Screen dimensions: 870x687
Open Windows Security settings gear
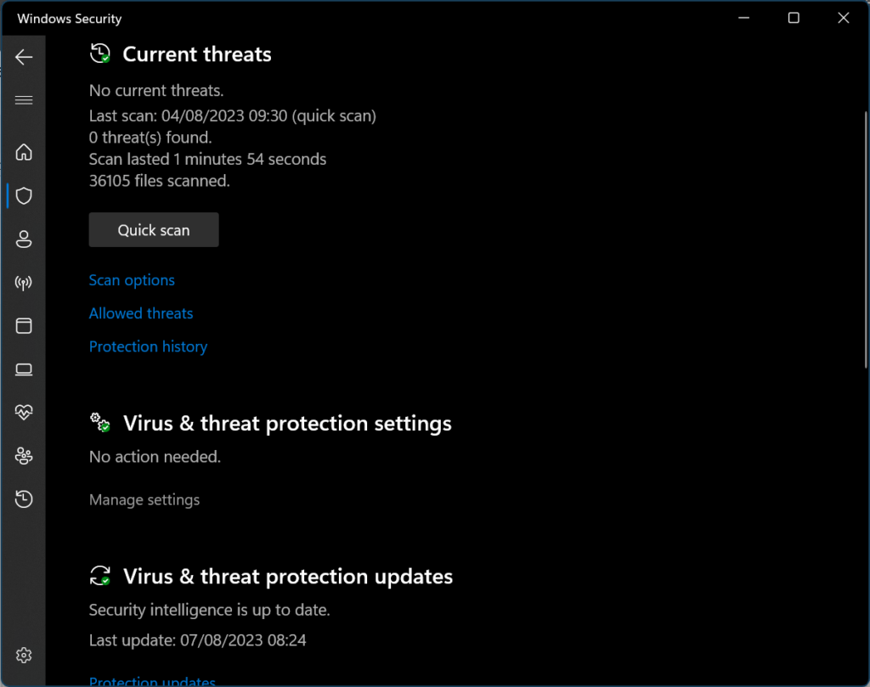pyautogui.click(x=23, y=655)
